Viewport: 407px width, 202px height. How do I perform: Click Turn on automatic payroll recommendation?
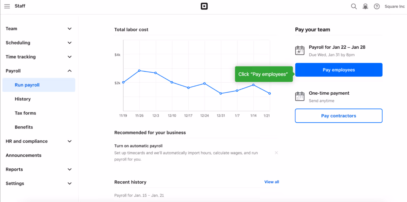coord(138,146)
